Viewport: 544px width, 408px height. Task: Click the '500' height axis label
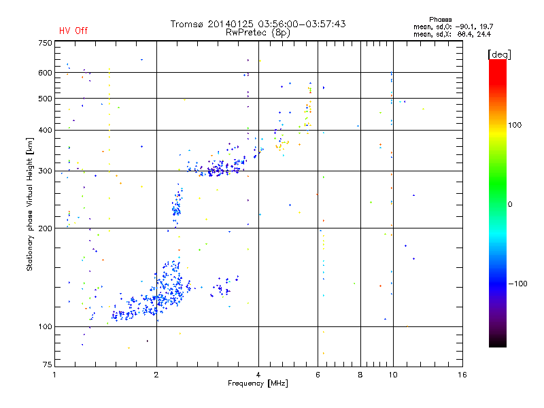(45, 99)
